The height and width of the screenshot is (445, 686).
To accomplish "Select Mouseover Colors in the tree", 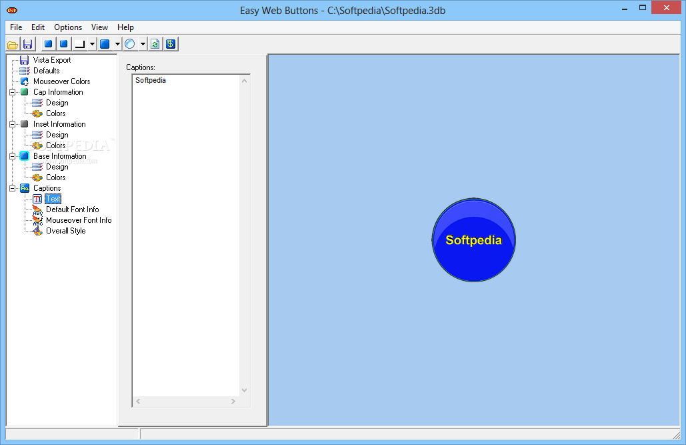I will tap(62, 81).
